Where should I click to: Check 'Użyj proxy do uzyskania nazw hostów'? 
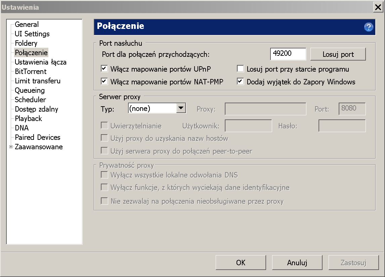pyautogui.click(x=104, y=138)
